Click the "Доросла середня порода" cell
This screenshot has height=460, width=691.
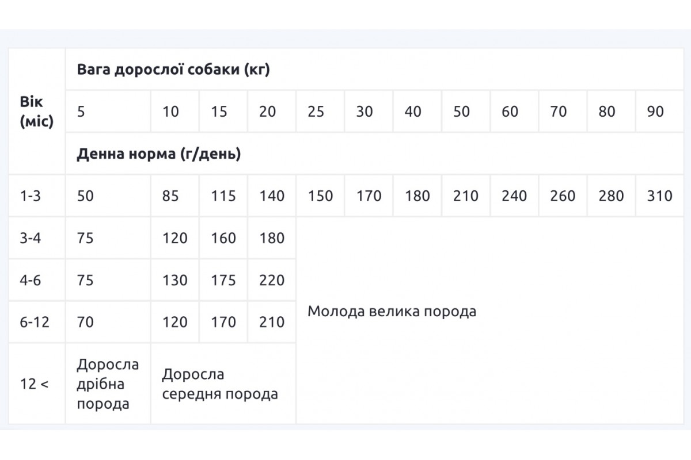tap(220, 384)
